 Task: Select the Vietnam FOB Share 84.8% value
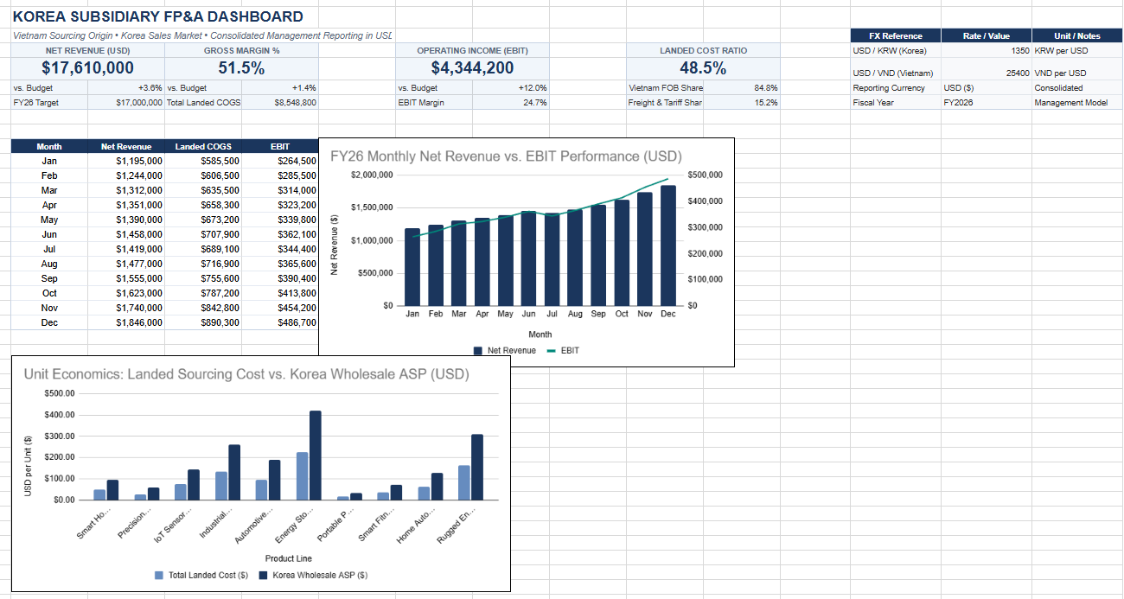pyautogui.click(x=741, y=87)
